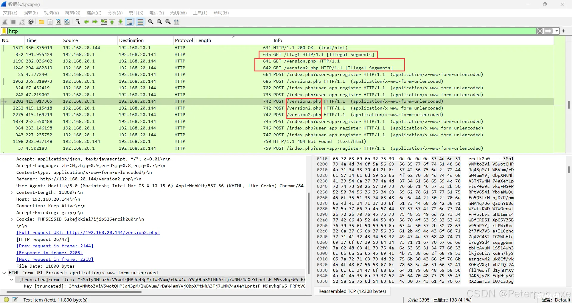This screenshot has height=303, width=572.
Task: Zoom out the main window text
Action: (159, 22)
